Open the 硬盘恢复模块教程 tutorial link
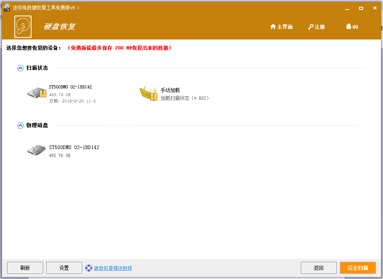 point(113,268)
